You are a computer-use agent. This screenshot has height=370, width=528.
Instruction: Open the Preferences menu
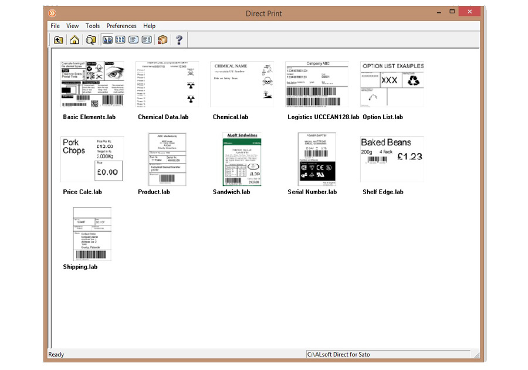click(121, 26)
